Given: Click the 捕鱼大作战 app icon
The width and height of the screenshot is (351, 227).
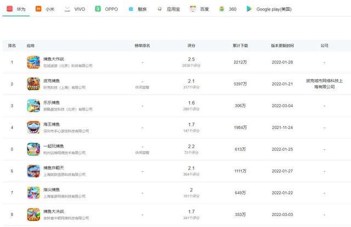Looking at the screenshot, I should pos(33,62).
